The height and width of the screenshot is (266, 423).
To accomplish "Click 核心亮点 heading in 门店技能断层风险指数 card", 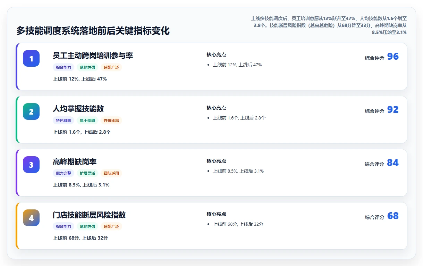I will (x=216, y=214).
